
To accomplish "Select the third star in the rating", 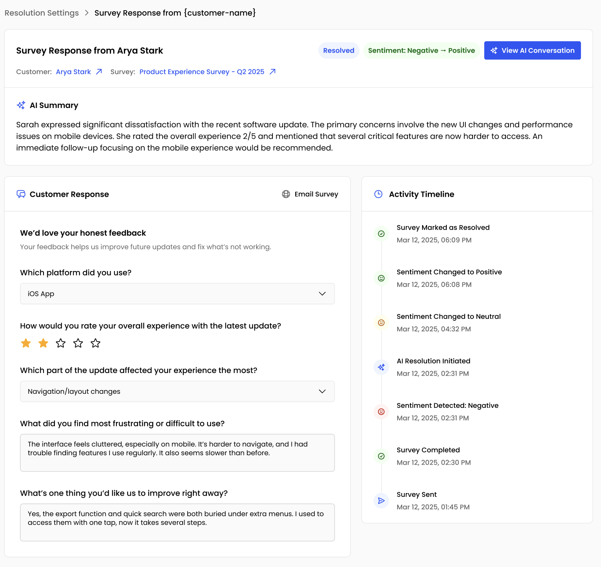I will click(x=61, y=343).
